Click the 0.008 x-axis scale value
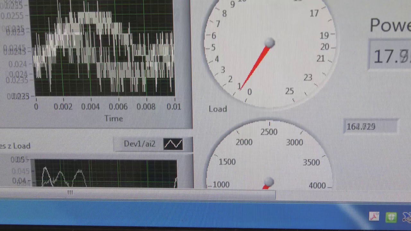Screen dimensions: 411x231 point(146,107)
